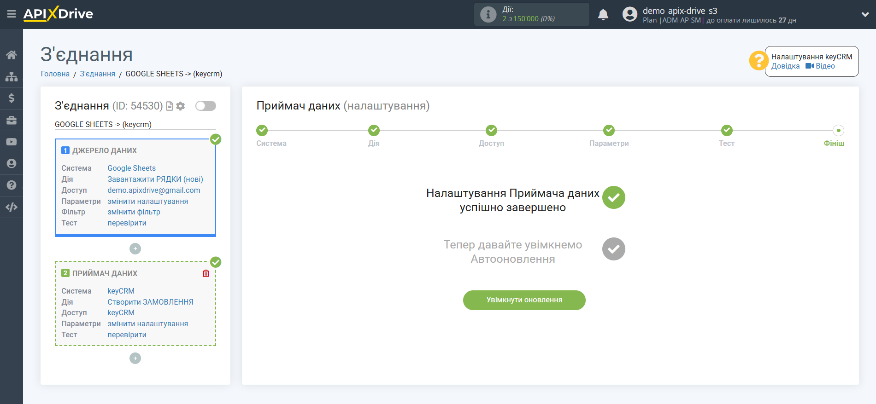The image size is (876, 404).
Task: Click Створити ЗАМОВЛЕННЯ action link
Action: (150, 302)
